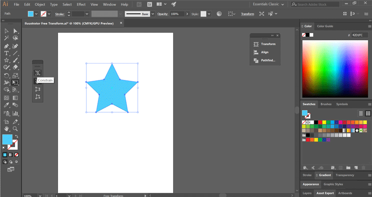This screenshot has width=372, height=197.
Task: Click the Transform link in control bar
Action: (248, 14)
